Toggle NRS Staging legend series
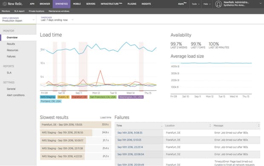Screen dimensions: 264x166 point(48,97)
